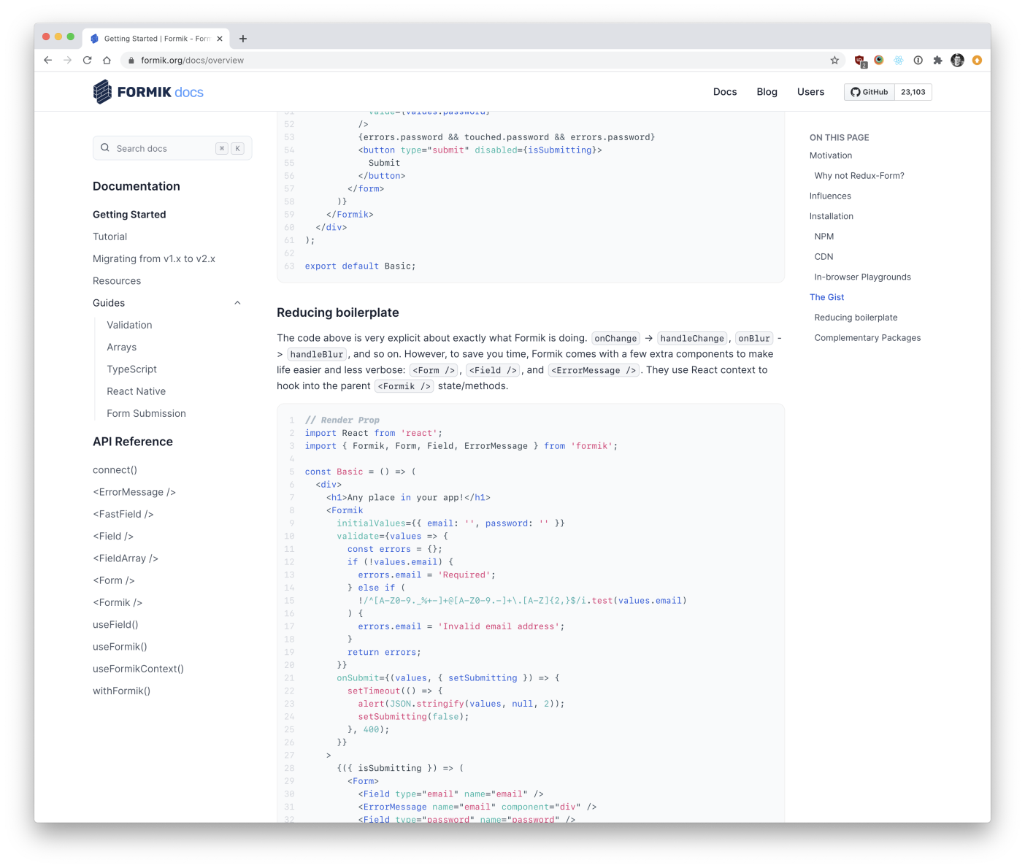Screen dimensions: 1025x868
Task: Expand the API Reference section
Action: 132,441
